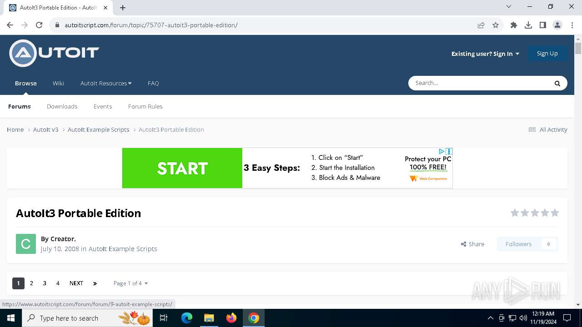
Task: Click the Share button
Action: 472,244
